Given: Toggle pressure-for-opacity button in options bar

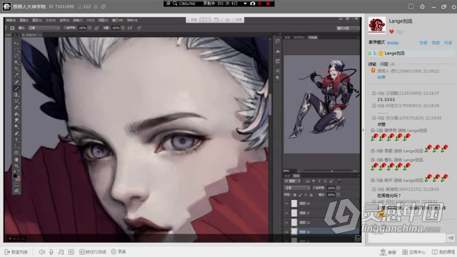Looking at the screenshot, I should click(x=96, y=28).
